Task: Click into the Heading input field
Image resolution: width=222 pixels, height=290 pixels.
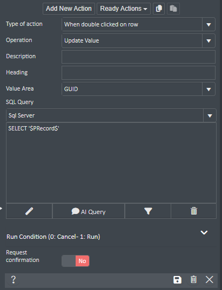Action: click(x=138, y=73)
